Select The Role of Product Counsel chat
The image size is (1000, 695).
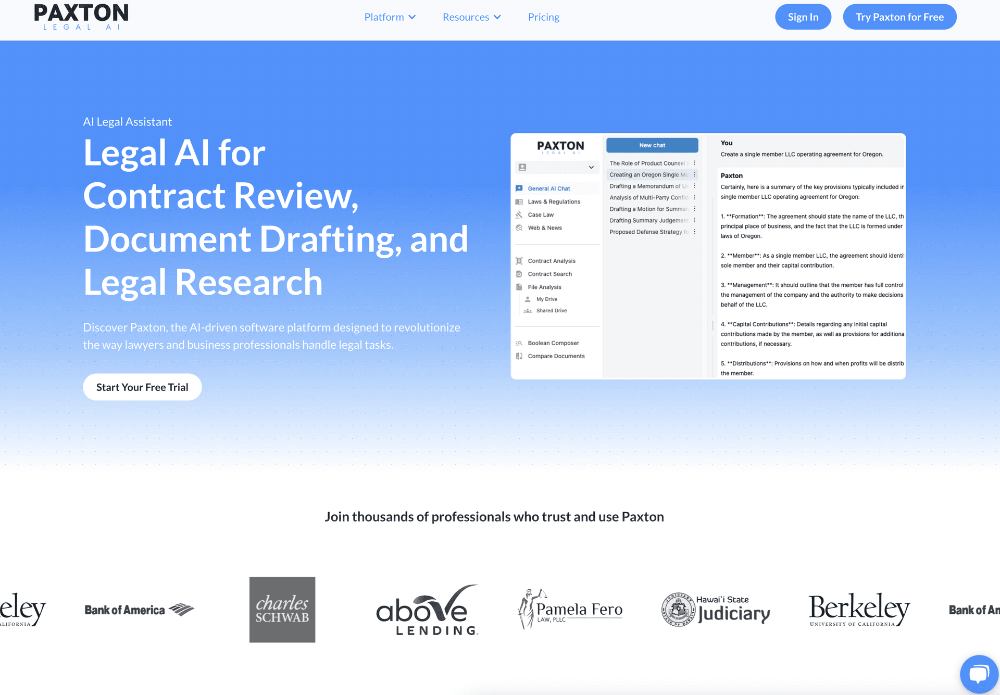(649, 163)
